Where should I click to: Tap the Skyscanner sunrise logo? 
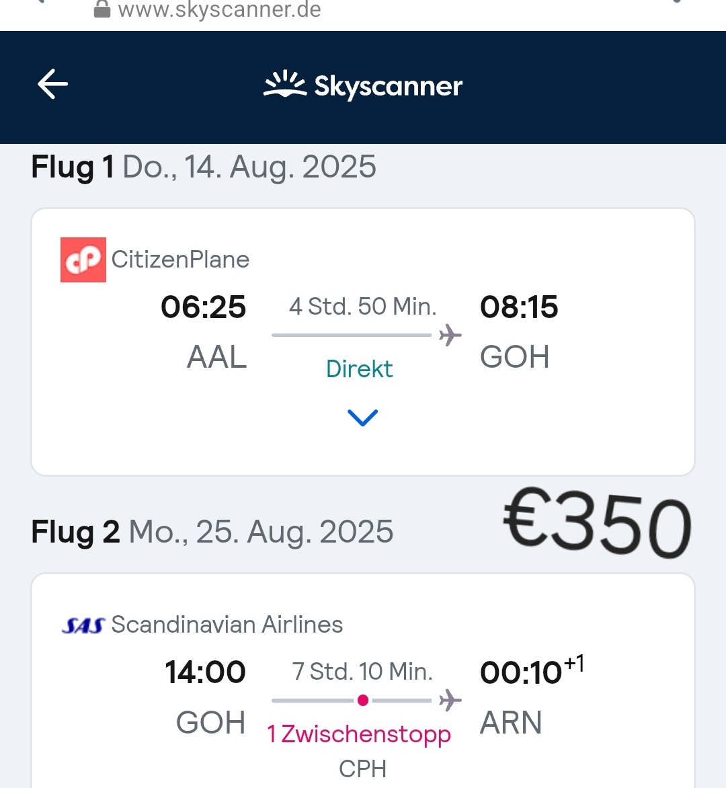click(x=286, y=83)
